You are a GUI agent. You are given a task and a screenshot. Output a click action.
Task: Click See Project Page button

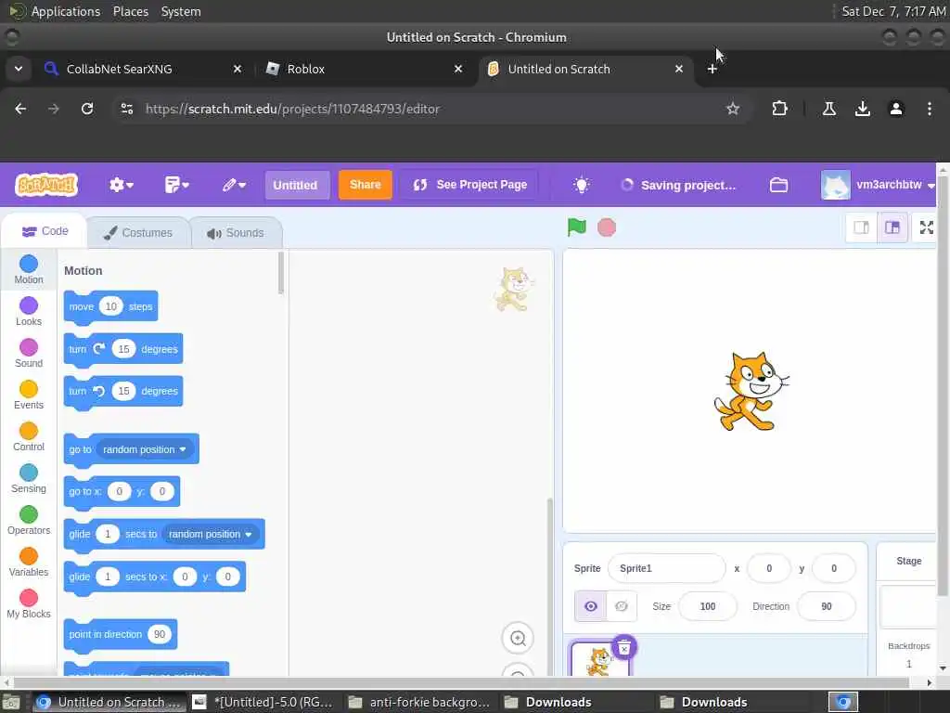[x=470, y=185]
